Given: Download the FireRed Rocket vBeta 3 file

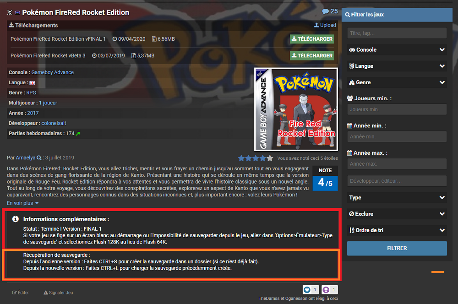Looking at the screenshot, I should pyautogui.click(x=312, y=55).
